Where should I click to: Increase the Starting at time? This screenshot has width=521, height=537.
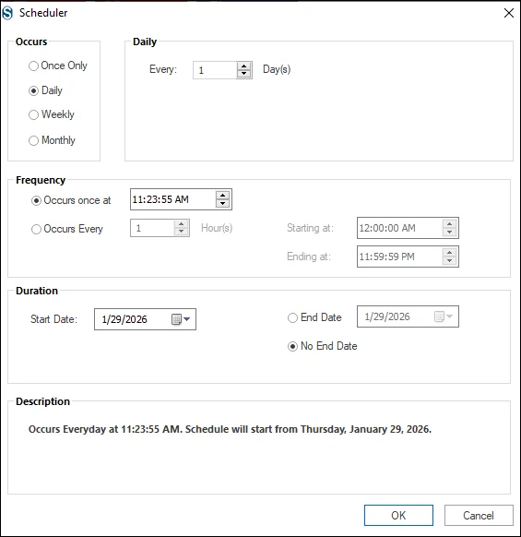pyautogui.click(x=449, y=224)
